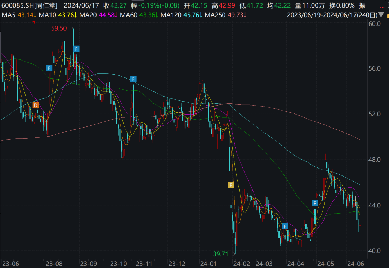Click the 振 amplitude label
Image resolution: width=389 pixels, height=268 pixels.
[362, 5]
